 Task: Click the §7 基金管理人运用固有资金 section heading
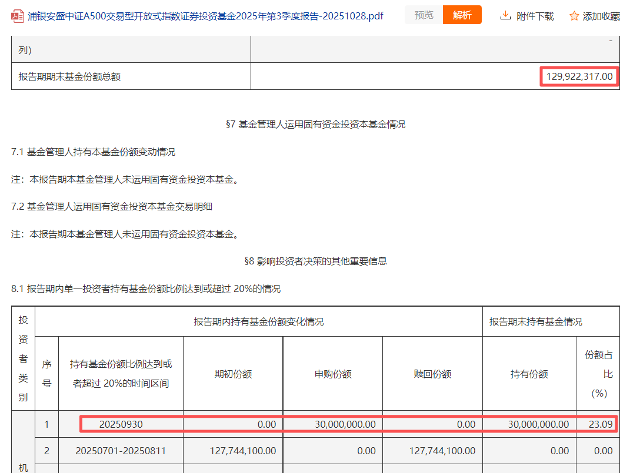(315, 125)
